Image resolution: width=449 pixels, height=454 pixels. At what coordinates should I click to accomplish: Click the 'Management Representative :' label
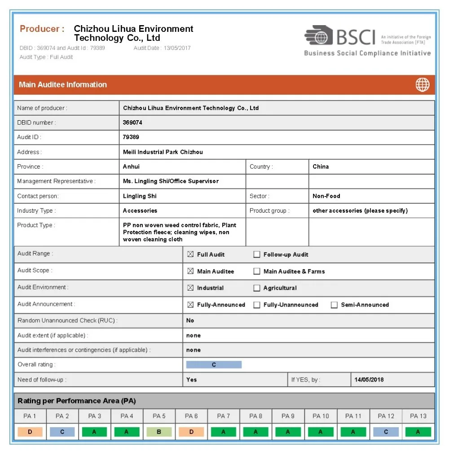tap(56, 181)
